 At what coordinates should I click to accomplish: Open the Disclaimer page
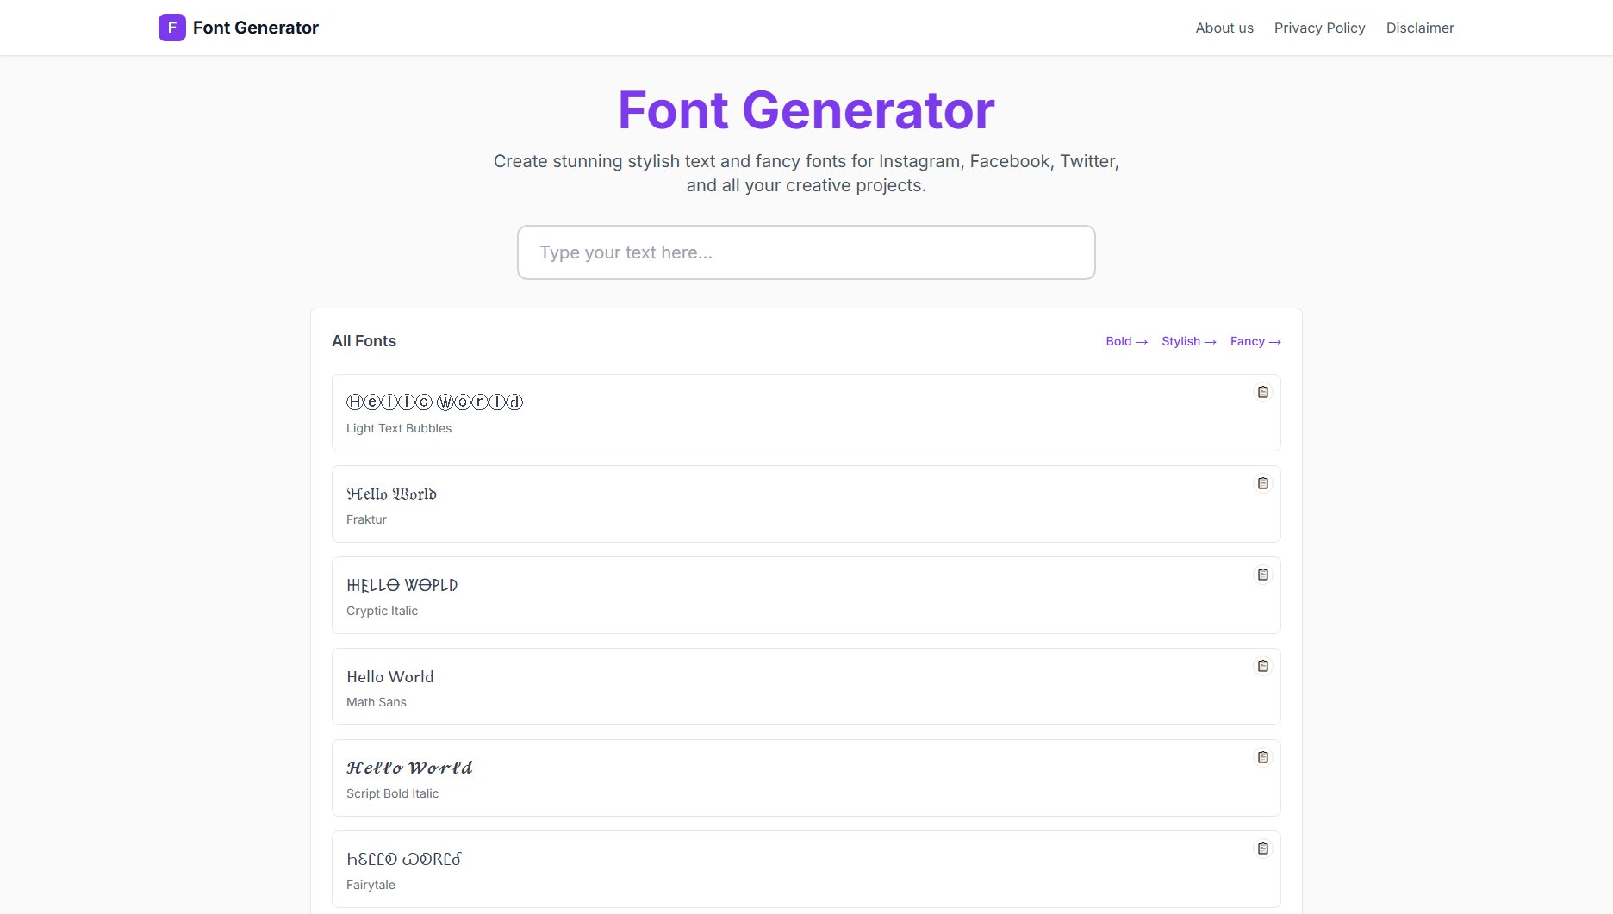(1420, 28)
